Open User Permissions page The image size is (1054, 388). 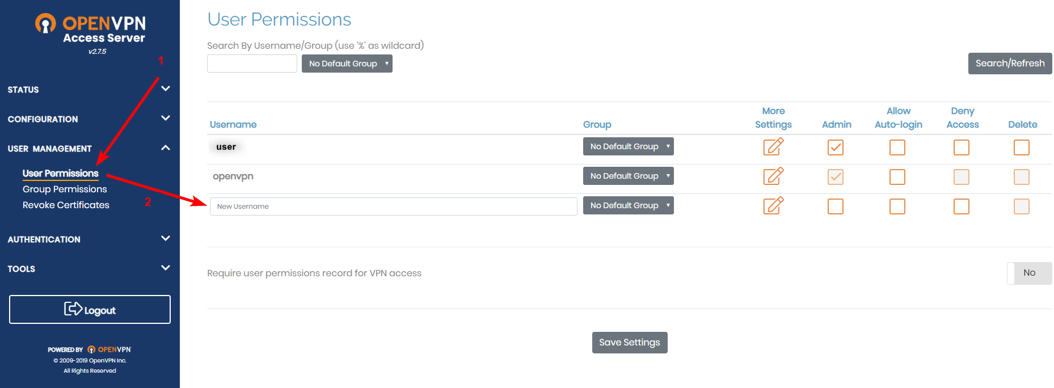point(61,174)
